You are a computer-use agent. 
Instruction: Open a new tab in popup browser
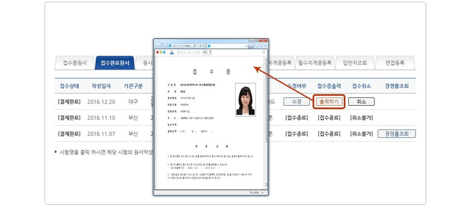pos(251,46)
